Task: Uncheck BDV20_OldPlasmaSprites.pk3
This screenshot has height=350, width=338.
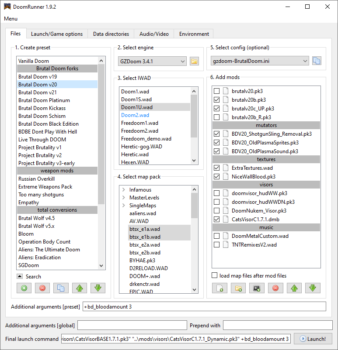Action: click(x=216, y=143)
